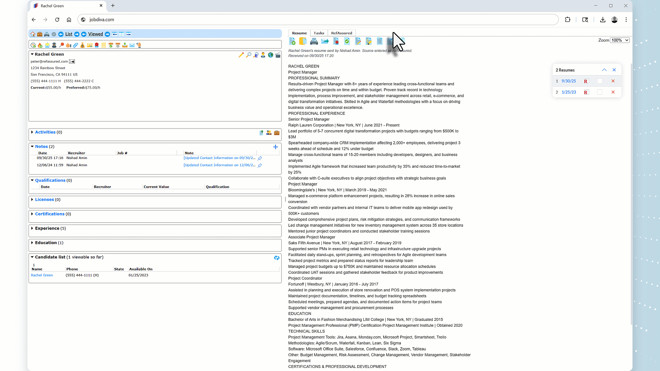Viewport: 660px width, 371px height.
Task: Click the money bag icon in candidate toolbar
Action: pos(82,45)
